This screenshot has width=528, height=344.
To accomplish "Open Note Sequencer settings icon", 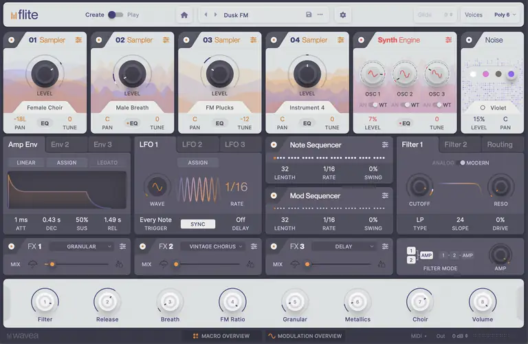I will point(385,145).
